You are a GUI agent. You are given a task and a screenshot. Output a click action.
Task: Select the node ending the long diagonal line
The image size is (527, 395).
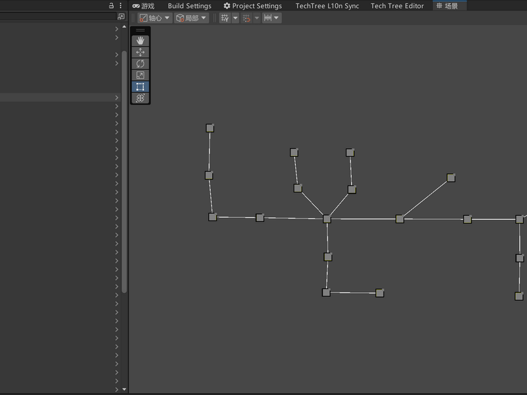pyautogui.click(x=451, y=178)
